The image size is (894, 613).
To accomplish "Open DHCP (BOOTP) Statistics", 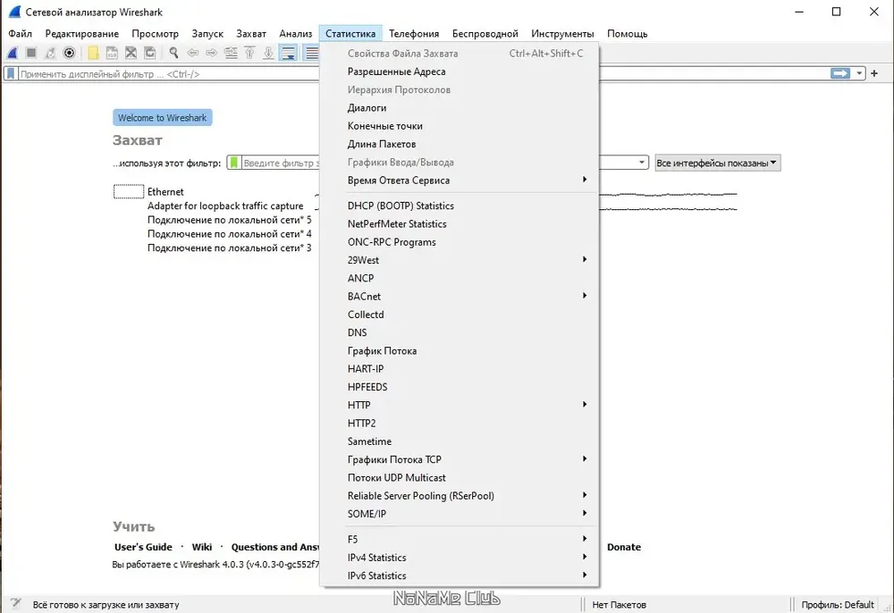I will click(460, 206).
